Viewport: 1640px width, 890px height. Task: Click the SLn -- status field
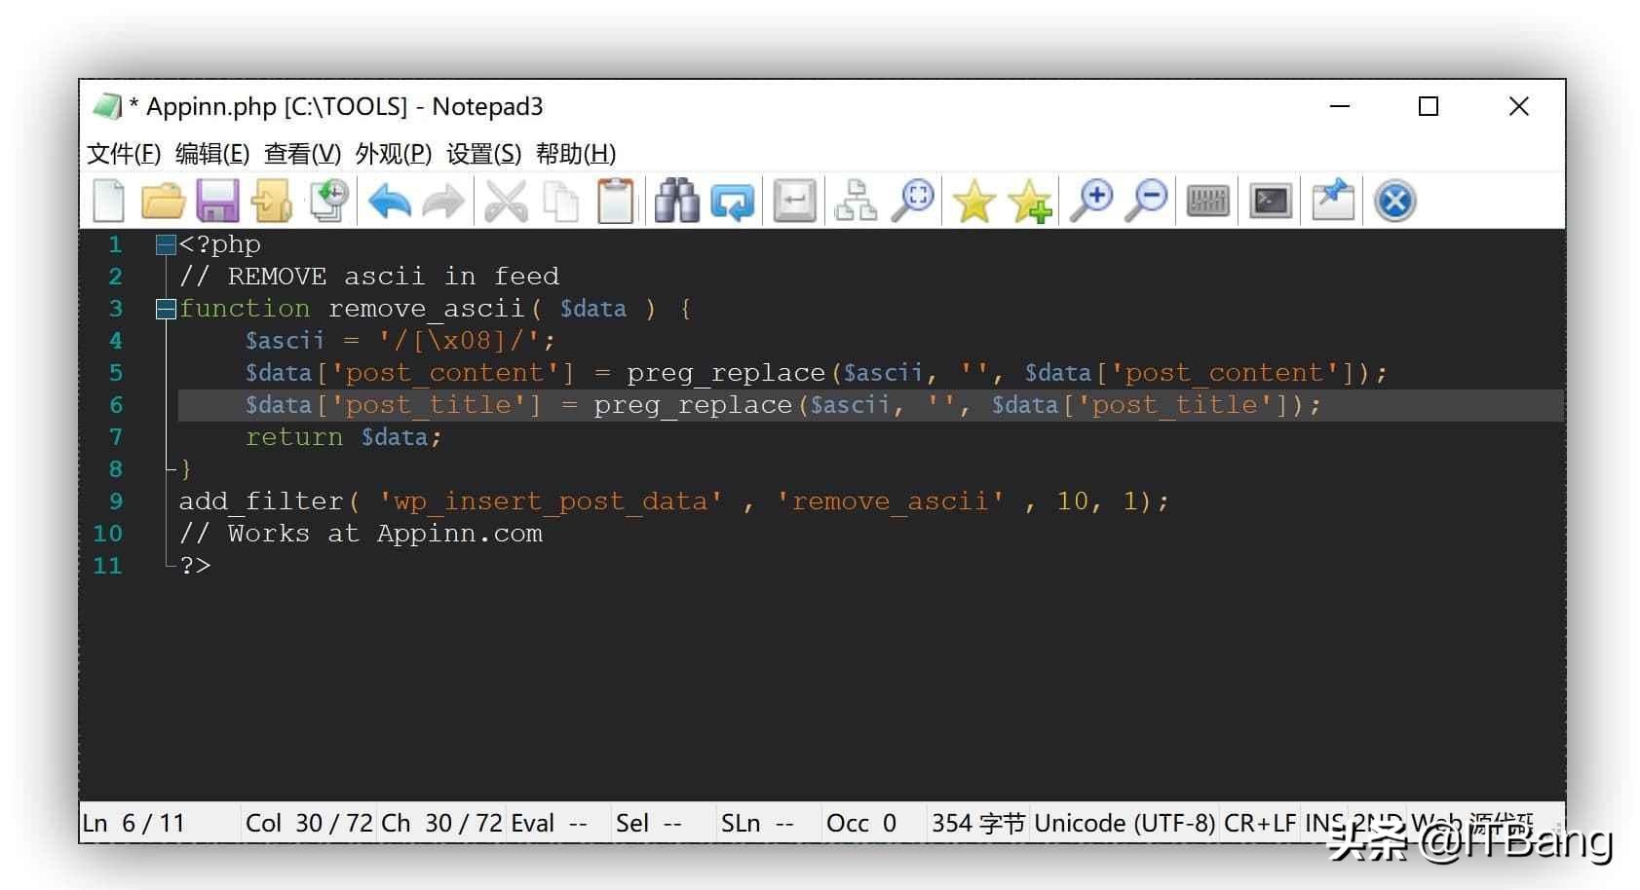coord(757,823)
